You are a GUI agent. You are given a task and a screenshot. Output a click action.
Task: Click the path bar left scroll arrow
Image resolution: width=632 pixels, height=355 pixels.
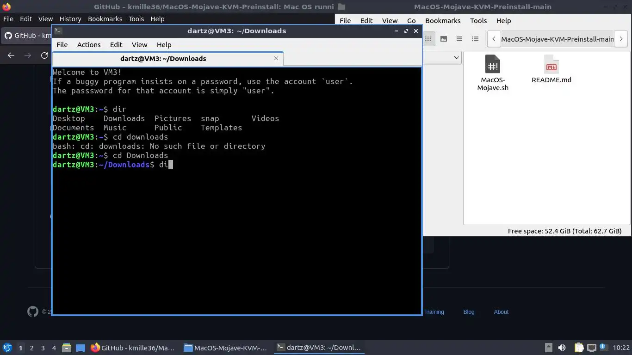[x=494, y=39]
